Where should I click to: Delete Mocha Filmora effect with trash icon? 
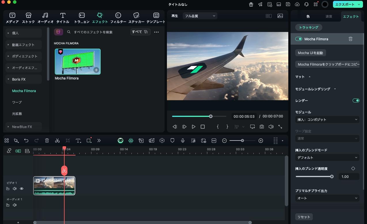point(351,39)
